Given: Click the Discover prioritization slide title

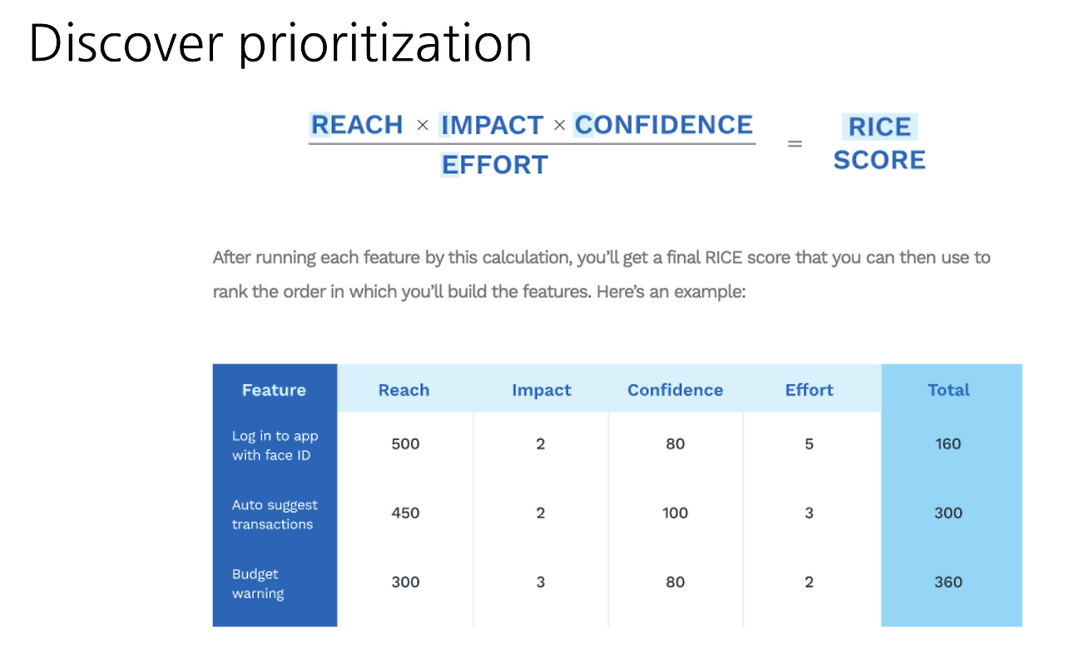Looking at the screenshot, I should [280, 42].
